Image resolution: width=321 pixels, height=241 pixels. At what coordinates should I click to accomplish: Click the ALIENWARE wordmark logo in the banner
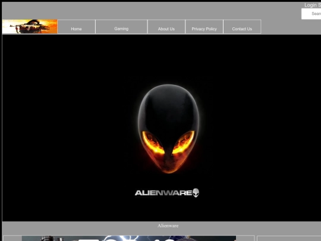coord(167,193)
